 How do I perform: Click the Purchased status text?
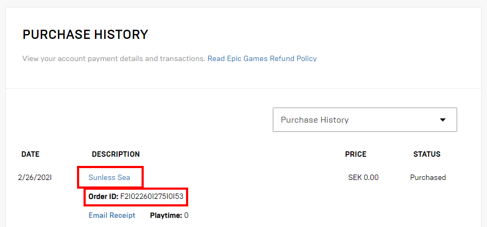point(427,177)
